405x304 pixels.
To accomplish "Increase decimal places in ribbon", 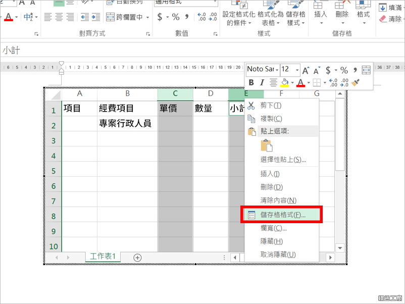I will 201,17.
